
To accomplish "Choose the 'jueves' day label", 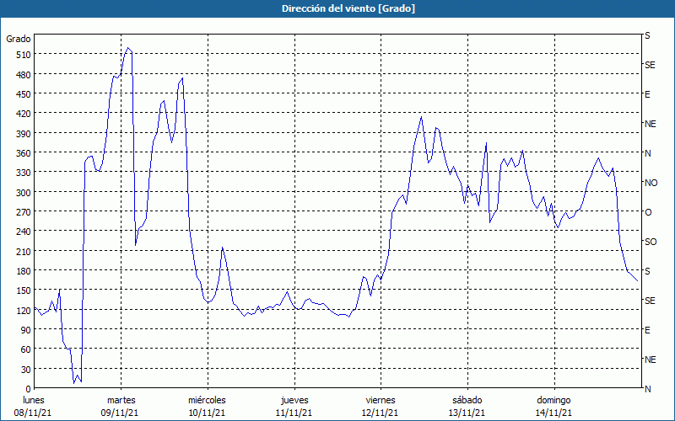I will coord(294,400).
